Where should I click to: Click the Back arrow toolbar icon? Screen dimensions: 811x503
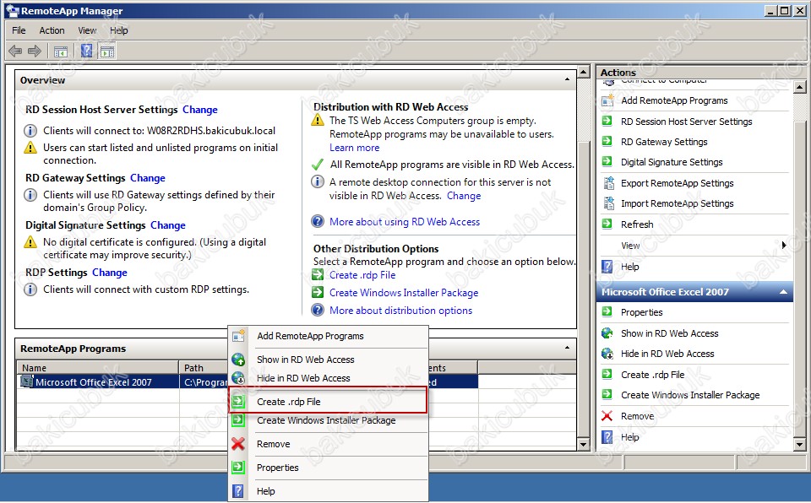point(15,51)
